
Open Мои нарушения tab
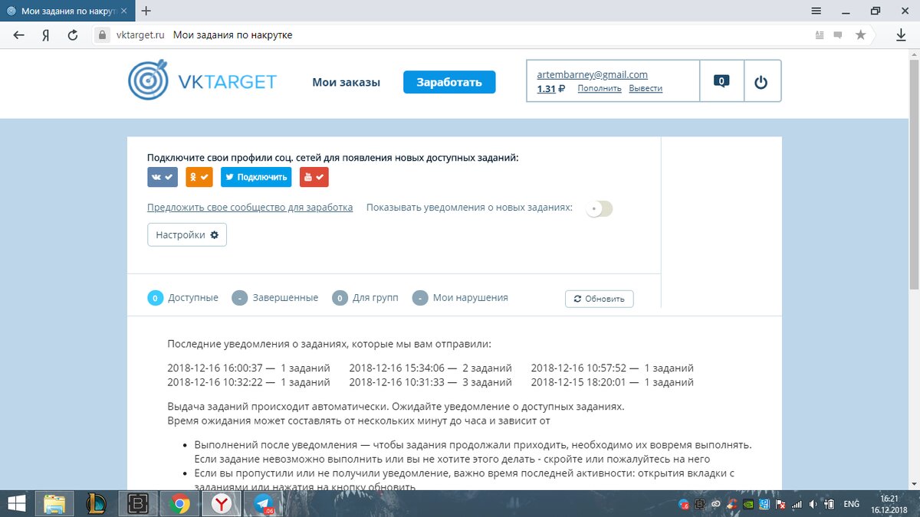coord(460,298)
